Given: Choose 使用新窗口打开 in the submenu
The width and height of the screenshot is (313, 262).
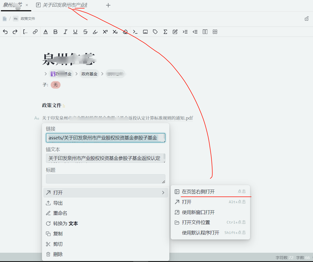Looking at the screenshot, I should click(198, 212).
